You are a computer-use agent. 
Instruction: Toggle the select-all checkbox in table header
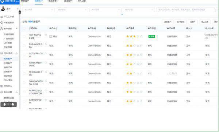[x=24, y=28]
